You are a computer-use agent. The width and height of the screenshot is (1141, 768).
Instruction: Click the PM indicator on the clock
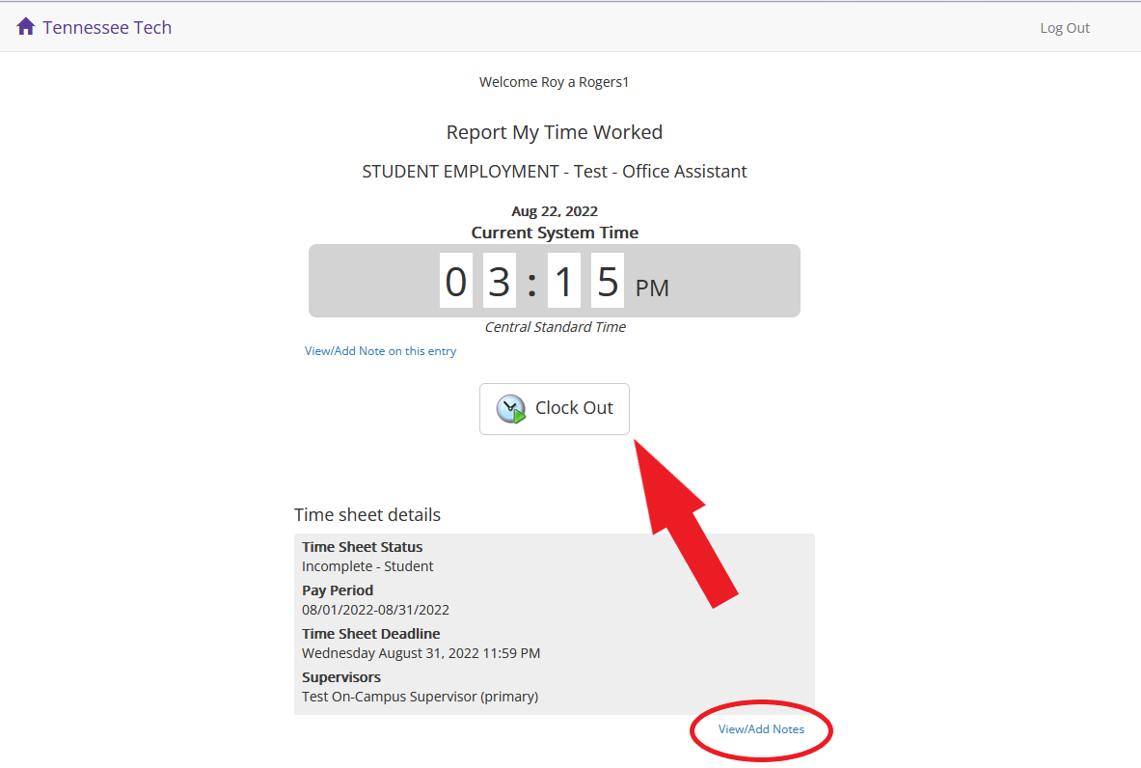[652, 288]
